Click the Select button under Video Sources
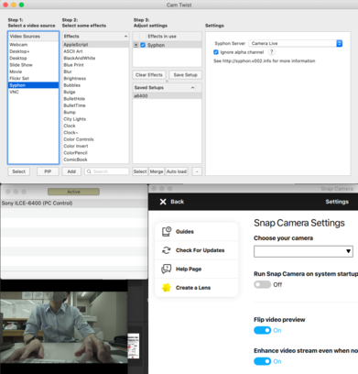 click(x=18, y=171)
